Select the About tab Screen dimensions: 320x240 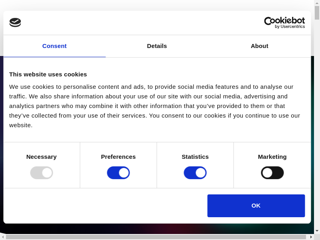[259, 46]
